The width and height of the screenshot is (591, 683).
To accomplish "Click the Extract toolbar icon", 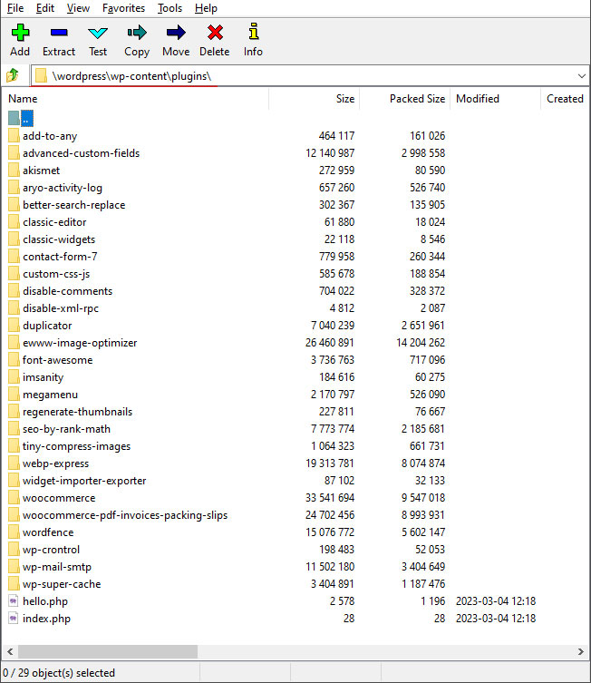I will pyautogui.click(x=59, y=33).
